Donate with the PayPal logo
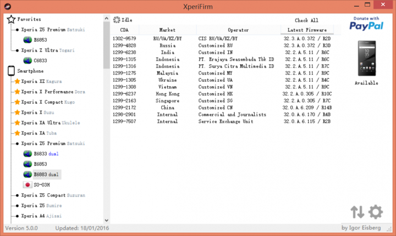Viewport: 396px width, 236px height. 366,24
